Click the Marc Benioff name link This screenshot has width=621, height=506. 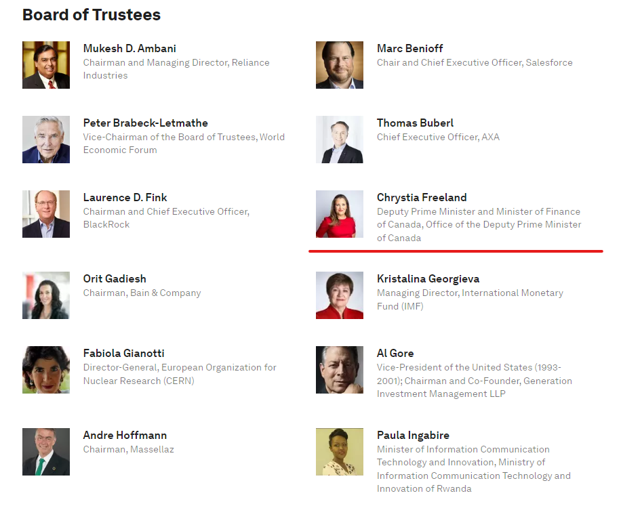[x=409, y=49]
